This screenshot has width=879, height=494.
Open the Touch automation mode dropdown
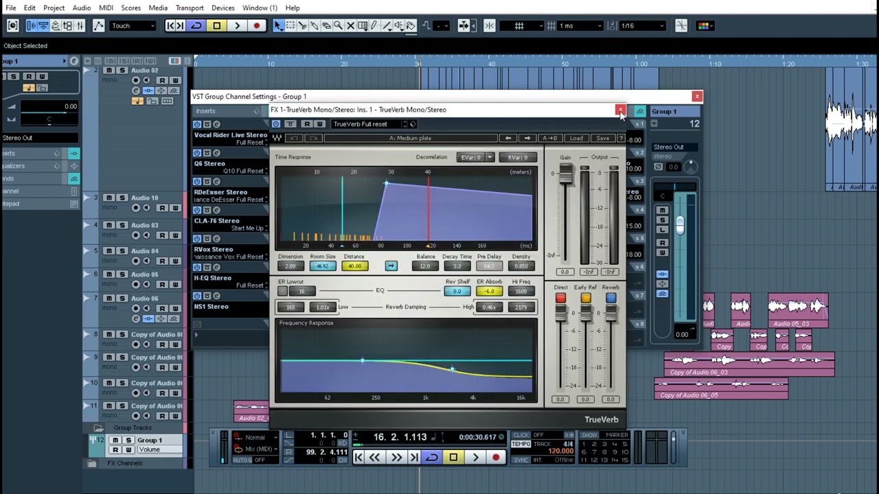pyautogui.click(x=133, y=25)
